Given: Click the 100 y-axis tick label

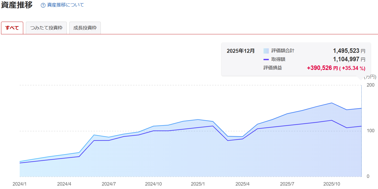Looking at the screenshot, I should click(x=370, y=131).
